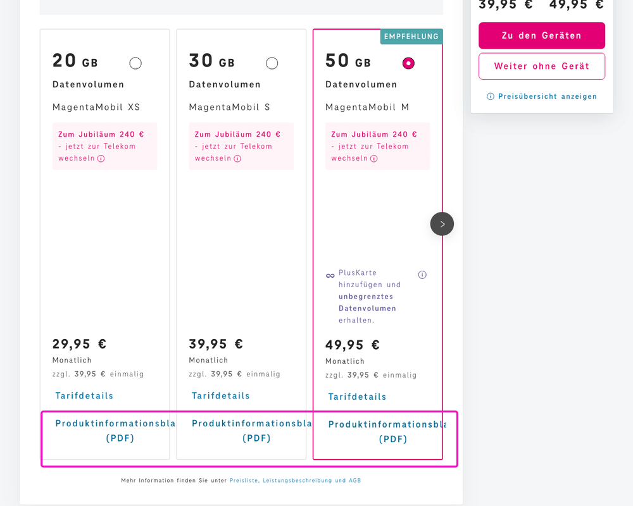The width and height of the screenshot is (633, 506).
Task: View info for MagentaMobil M anniversary offer
Action: pos(375,159)
